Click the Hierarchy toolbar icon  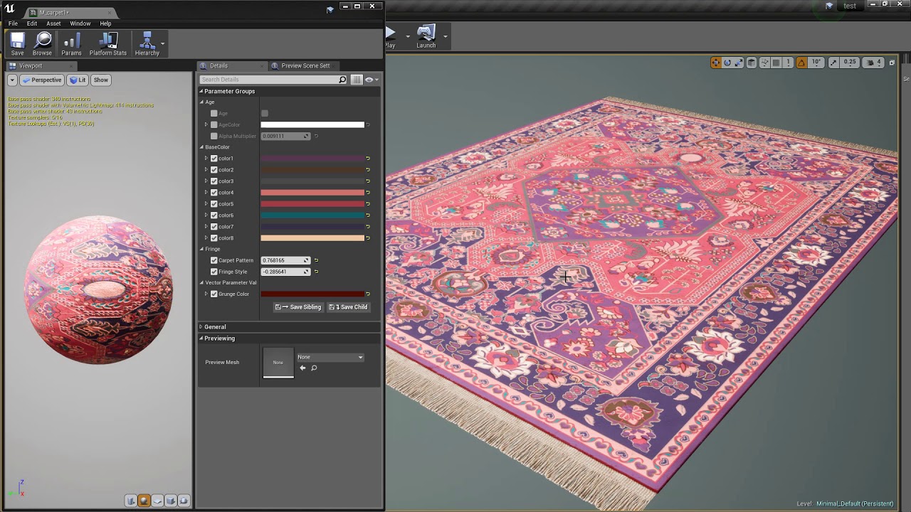(x=147, y=44)
